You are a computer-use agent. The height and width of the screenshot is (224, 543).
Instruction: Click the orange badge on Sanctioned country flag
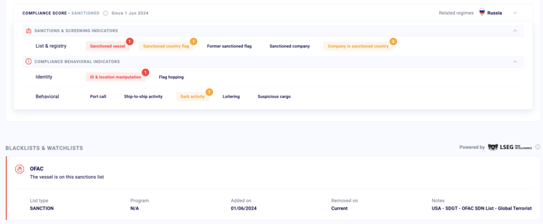tap(194, 41)
